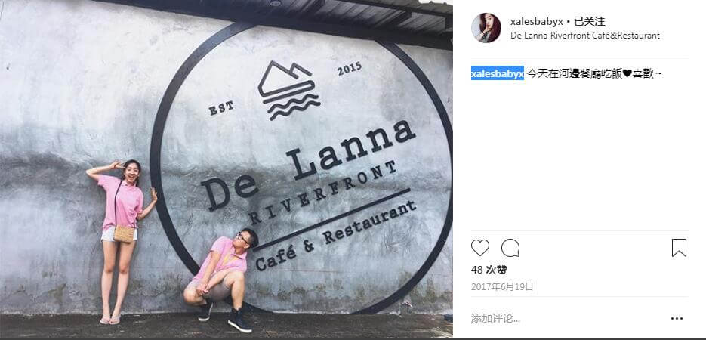706x340 pixels.
Task: Open xalesbabyx profile from the post header
Action: point(537,21)
